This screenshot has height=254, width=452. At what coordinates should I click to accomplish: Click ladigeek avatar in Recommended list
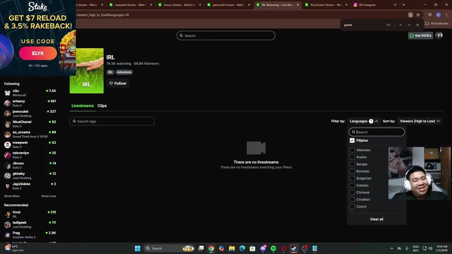pos(7,225)
